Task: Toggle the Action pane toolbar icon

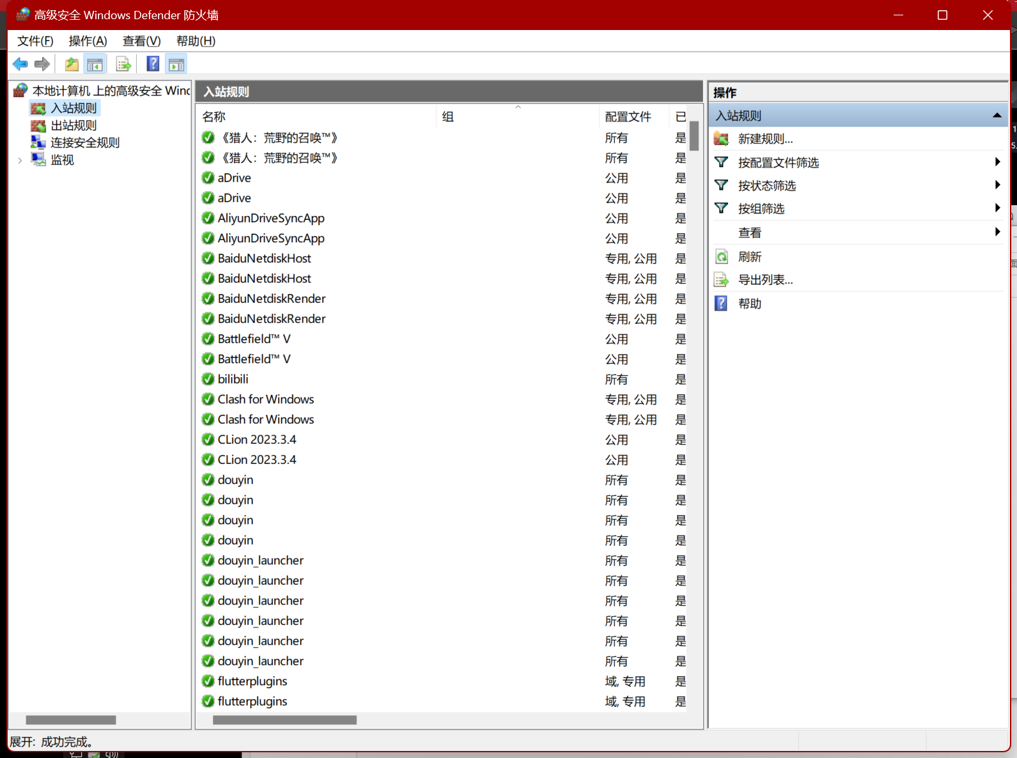Action: (176, 64)
